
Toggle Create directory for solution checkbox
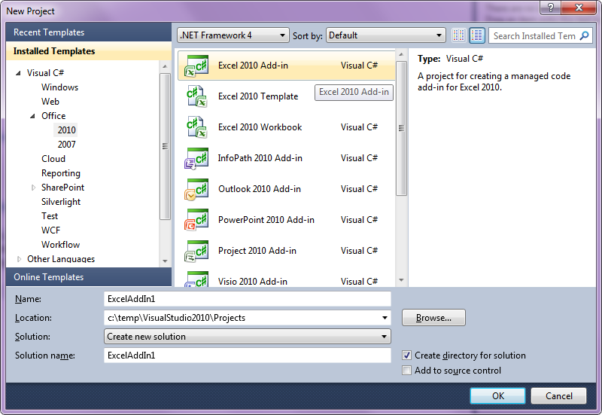tap(406, 355)
